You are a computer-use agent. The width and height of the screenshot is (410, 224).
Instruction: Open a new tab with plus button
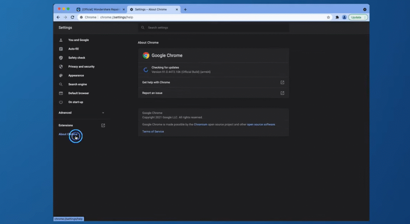185,9
